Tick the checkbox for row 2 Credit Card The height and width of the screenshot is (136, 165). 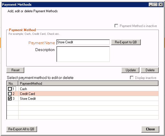pos(10,94)
